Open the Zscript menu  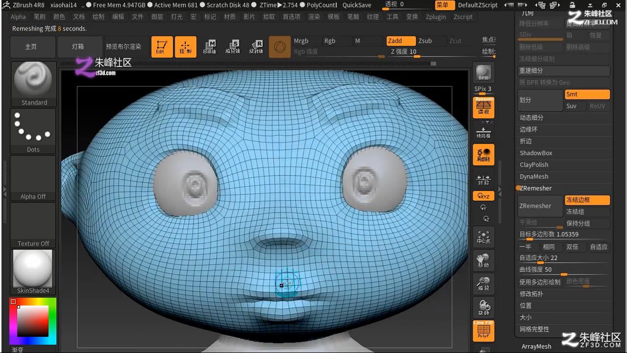463,17
